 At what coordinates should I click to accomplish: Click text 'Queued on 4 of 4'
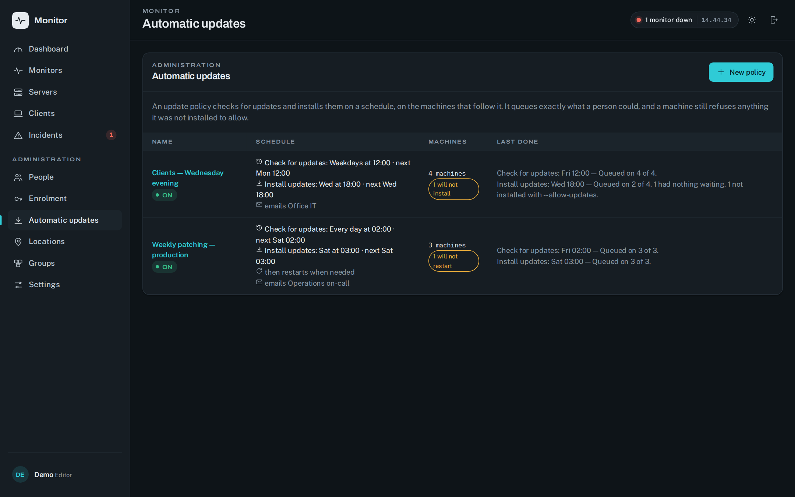(627, 173)
